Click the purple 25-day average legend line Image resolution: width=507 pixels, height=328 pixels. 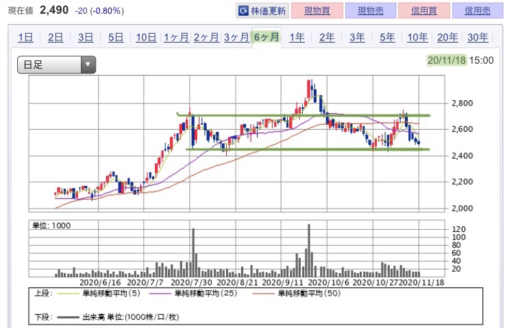tap(160, 294)
